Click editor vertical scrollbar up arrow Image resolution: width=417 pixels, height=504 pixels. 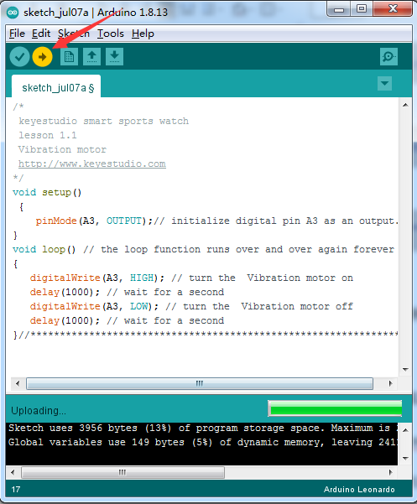coord(405,105)
